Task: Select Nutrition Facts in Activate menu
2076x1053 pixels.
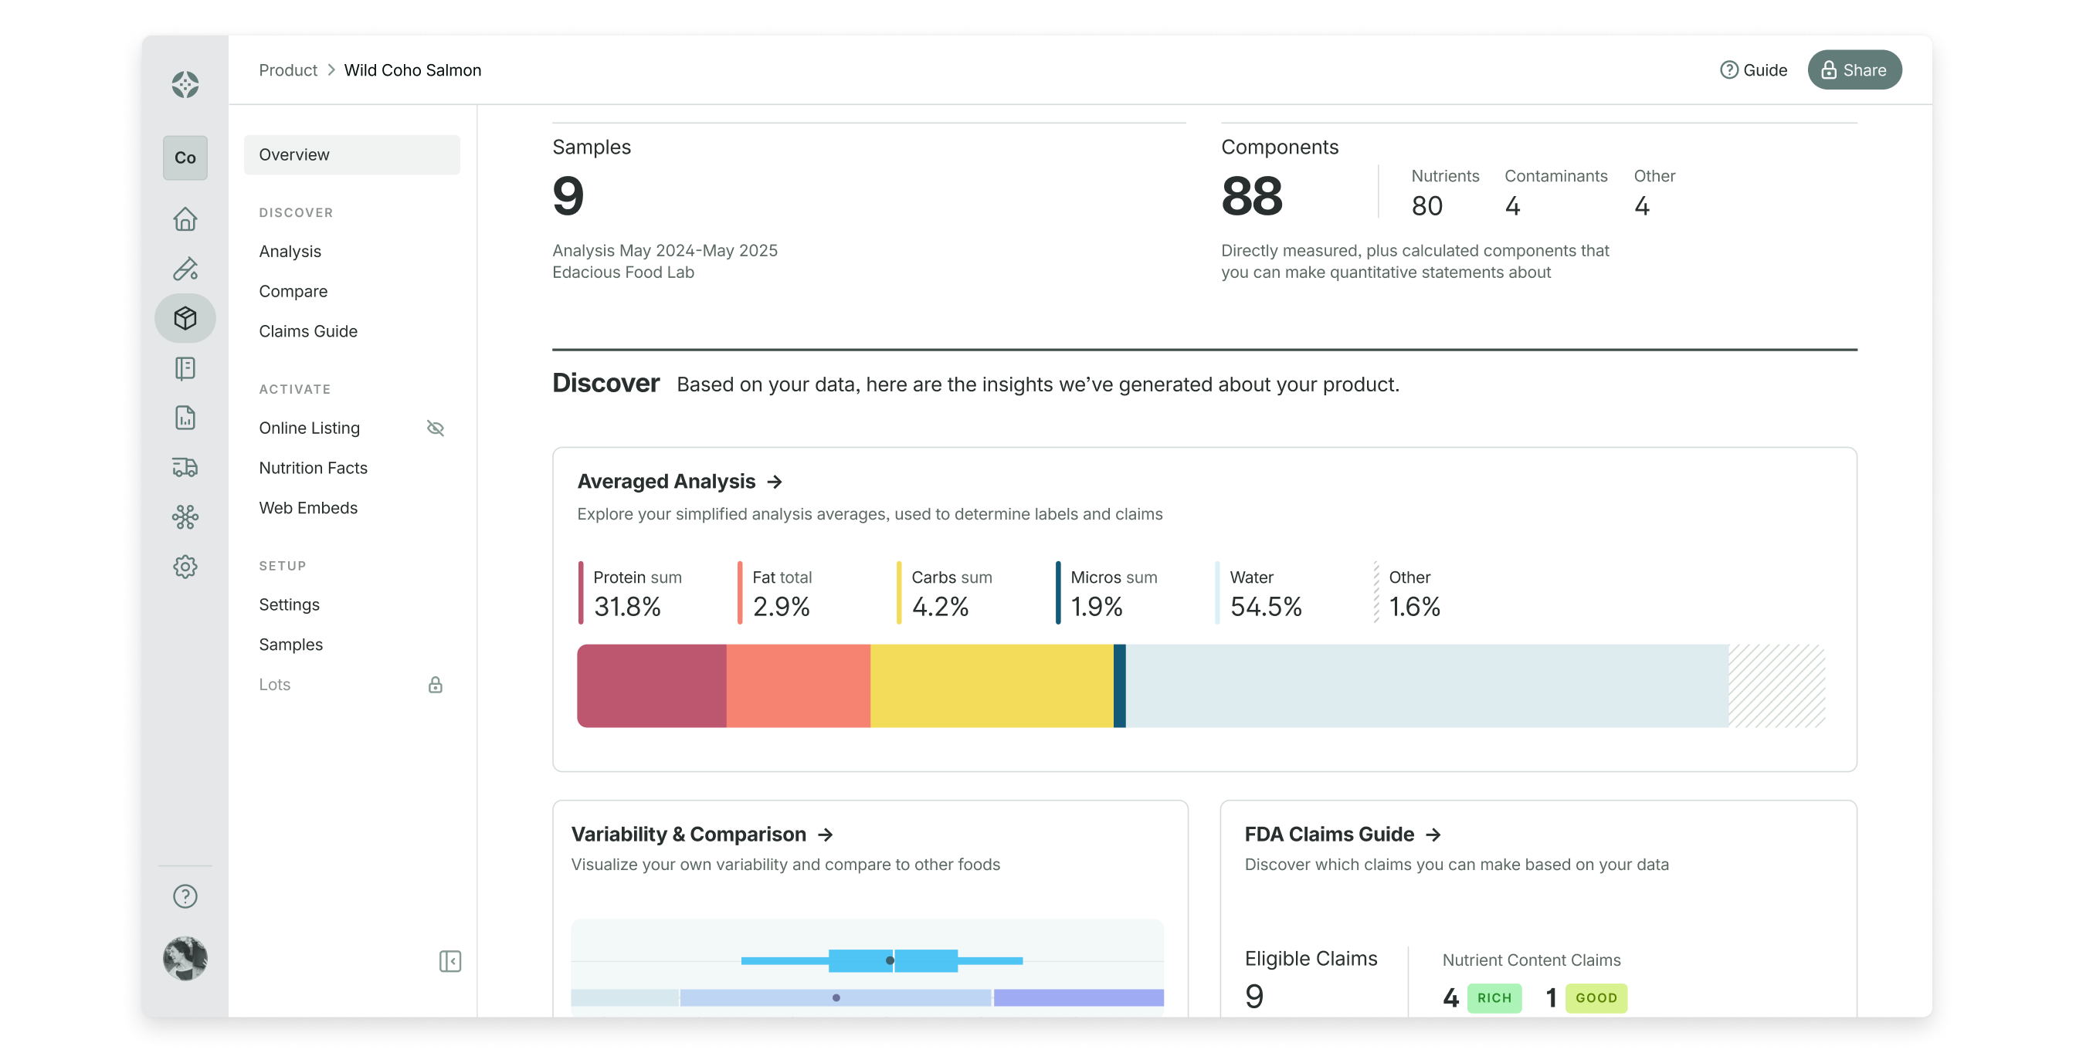Action: 313,468
